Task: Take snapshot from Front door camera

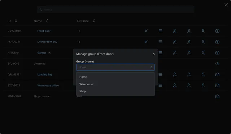Action: tap(217, 31)
